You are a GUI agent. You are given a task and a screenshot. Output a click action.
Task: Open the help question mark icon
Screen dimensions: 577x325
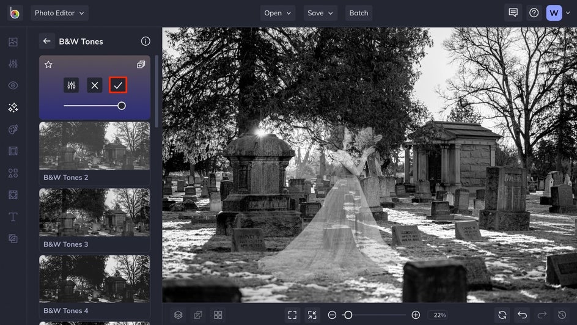pos(534,13)
